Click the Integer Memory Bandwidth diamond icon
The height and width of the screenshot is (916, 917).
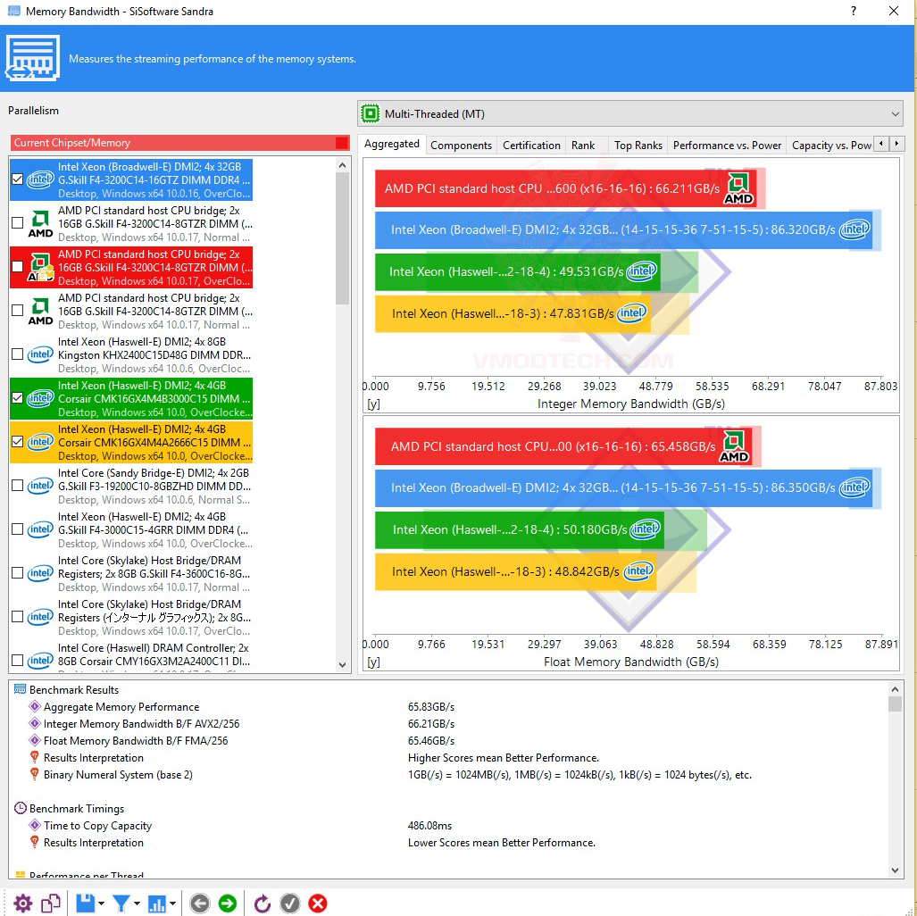point(35,723)
